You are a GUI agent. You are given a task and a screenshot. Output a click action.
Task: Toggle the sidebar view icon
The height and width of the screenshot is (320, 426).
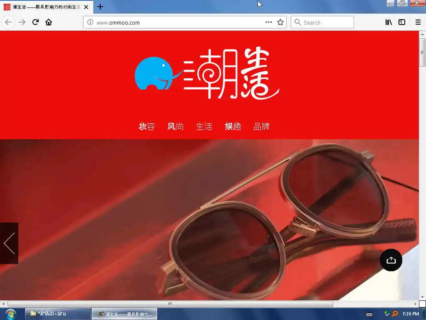click(x=402, y=22)
